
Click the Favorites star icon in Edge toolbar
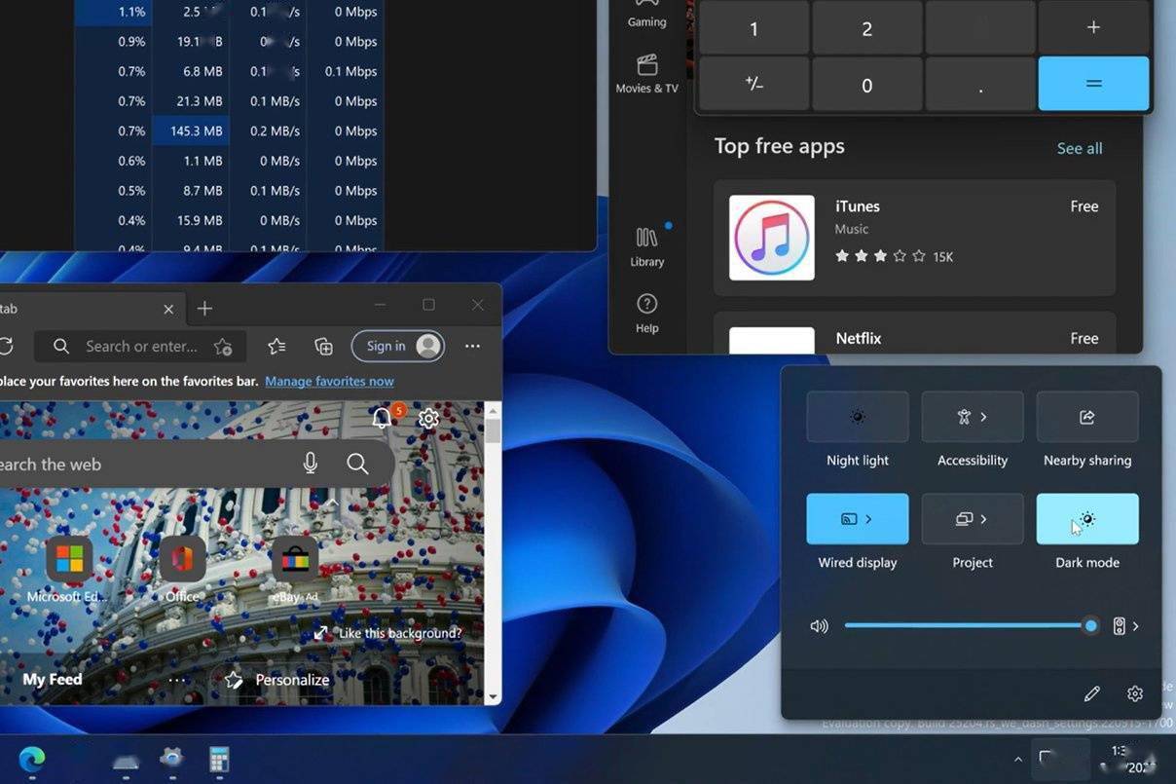click(276, 346)
